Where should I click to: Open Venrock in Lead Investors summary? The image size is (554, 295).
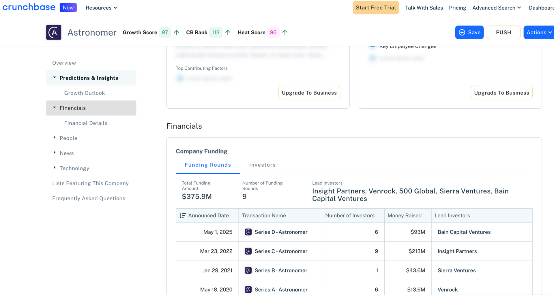tap(382, 191)
